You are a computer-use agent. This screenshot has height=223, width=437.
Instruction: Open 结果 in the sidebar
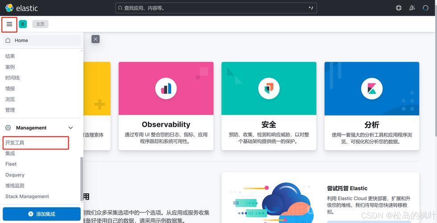(10, 56)
